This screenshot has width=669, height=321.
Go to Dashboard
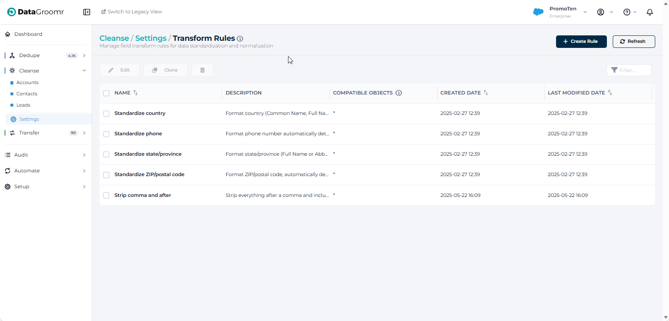point(28,34)
